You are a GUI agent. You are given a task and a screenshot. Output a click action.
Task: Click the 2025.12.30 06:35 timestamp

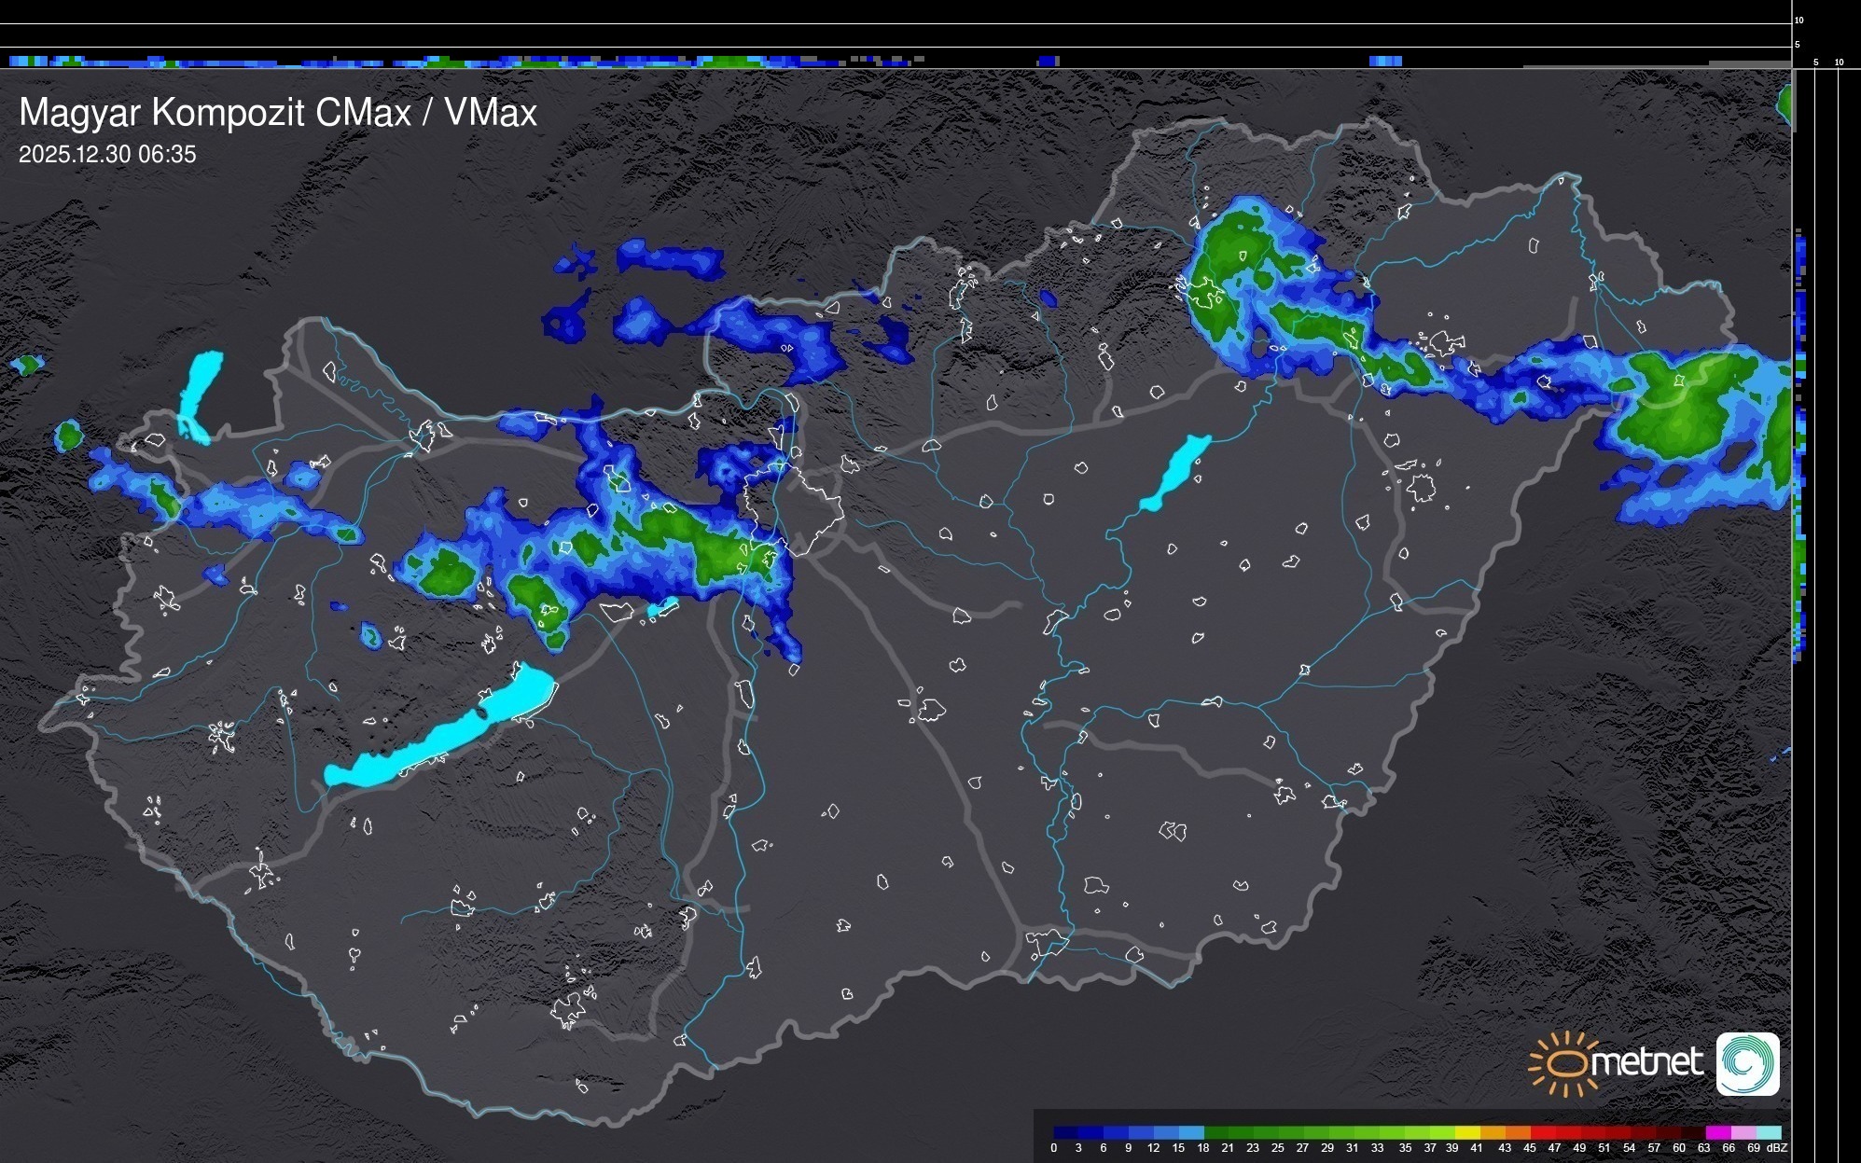(107, 155)
